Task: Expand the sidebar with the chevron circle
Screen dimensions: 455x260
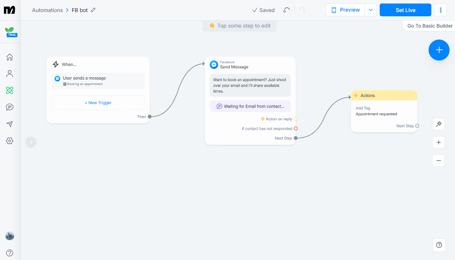Action: coord(31,142)
